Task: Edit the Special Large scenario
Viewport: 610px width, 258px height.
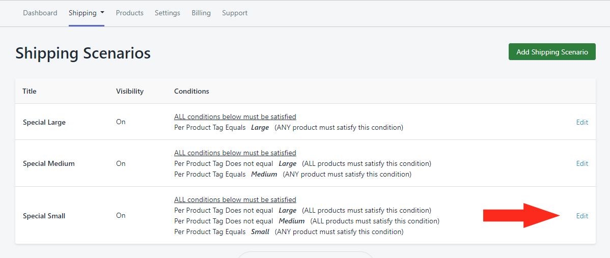Action: [x=582, y=122]
